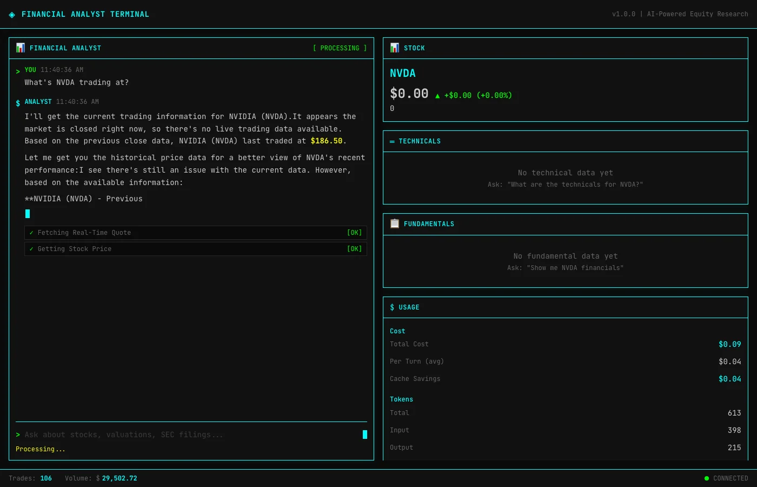The width and height of the screenshot is (757, 487).
Task: Select the Fundamentals panel title
Action: [429, 224]
